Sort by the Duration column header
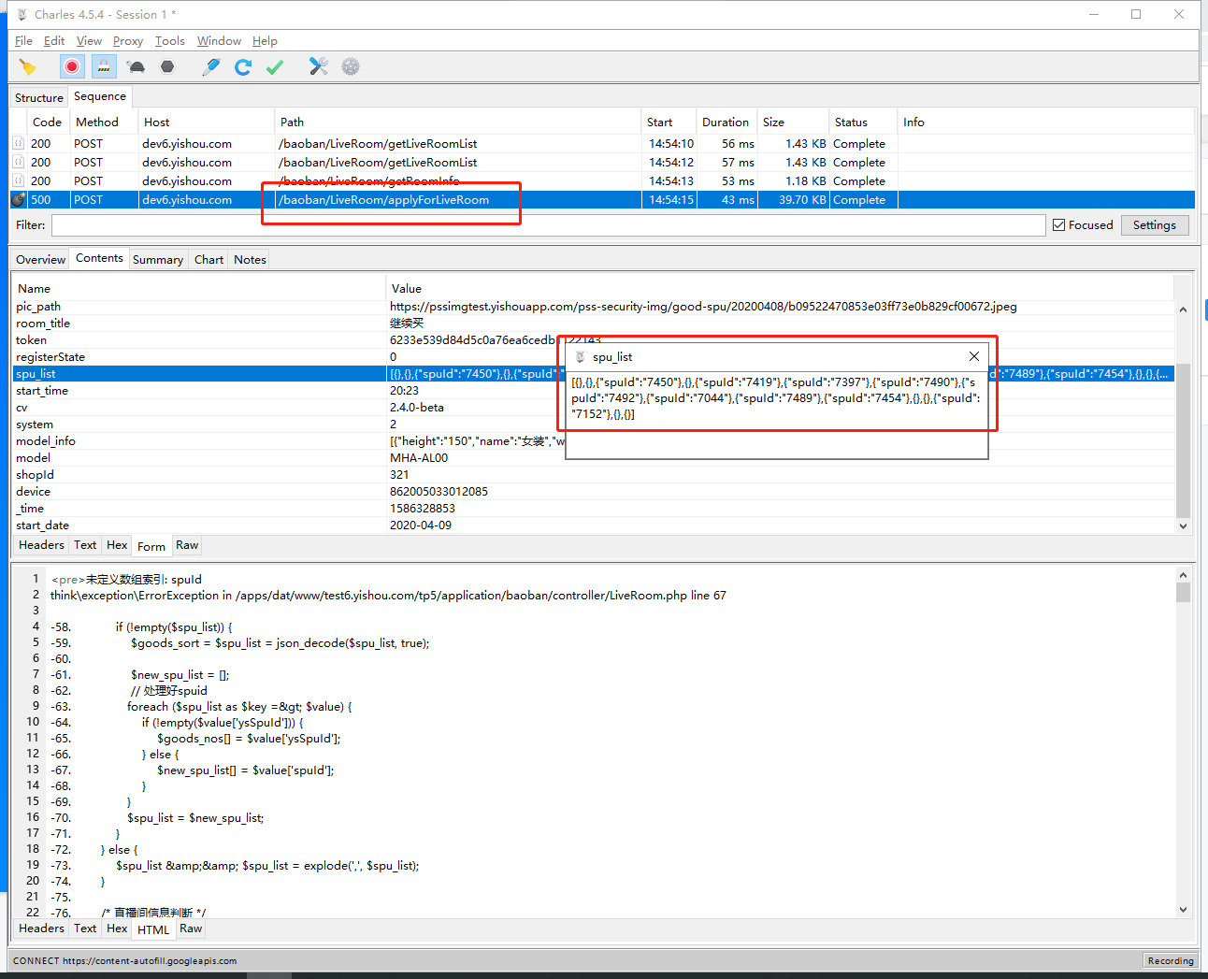The image size is (1208, 979). (726, 122)
